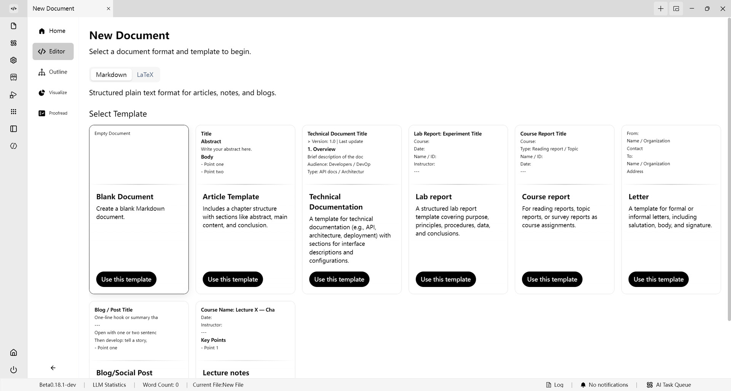Open the apps grid icon in left rail
731x391 pixels.
tap(14, 112)
